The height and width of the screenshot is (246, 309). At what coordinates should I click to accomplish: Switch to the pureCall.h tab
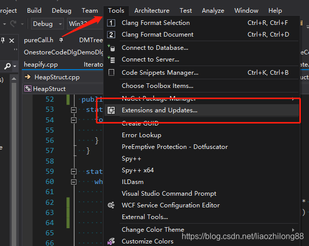[39, 40]
